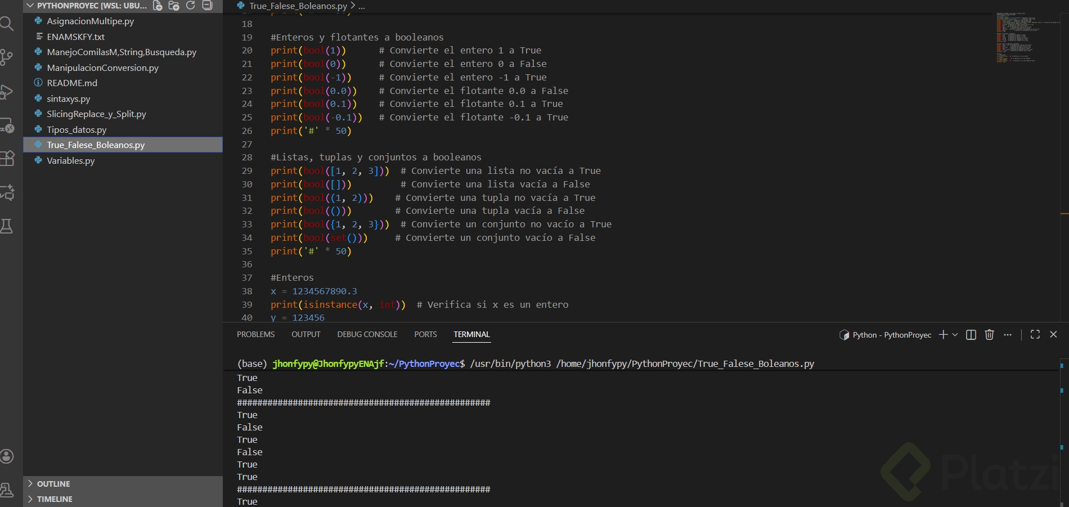
Task: Collapse all folders in explorer
Action: 207,6
